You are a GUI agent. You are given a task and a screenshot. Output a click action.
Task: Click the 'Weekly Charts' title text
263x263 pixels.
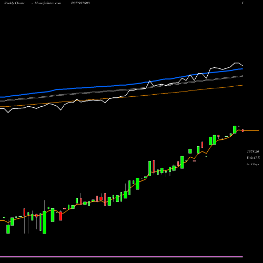[x=14, y=3]
